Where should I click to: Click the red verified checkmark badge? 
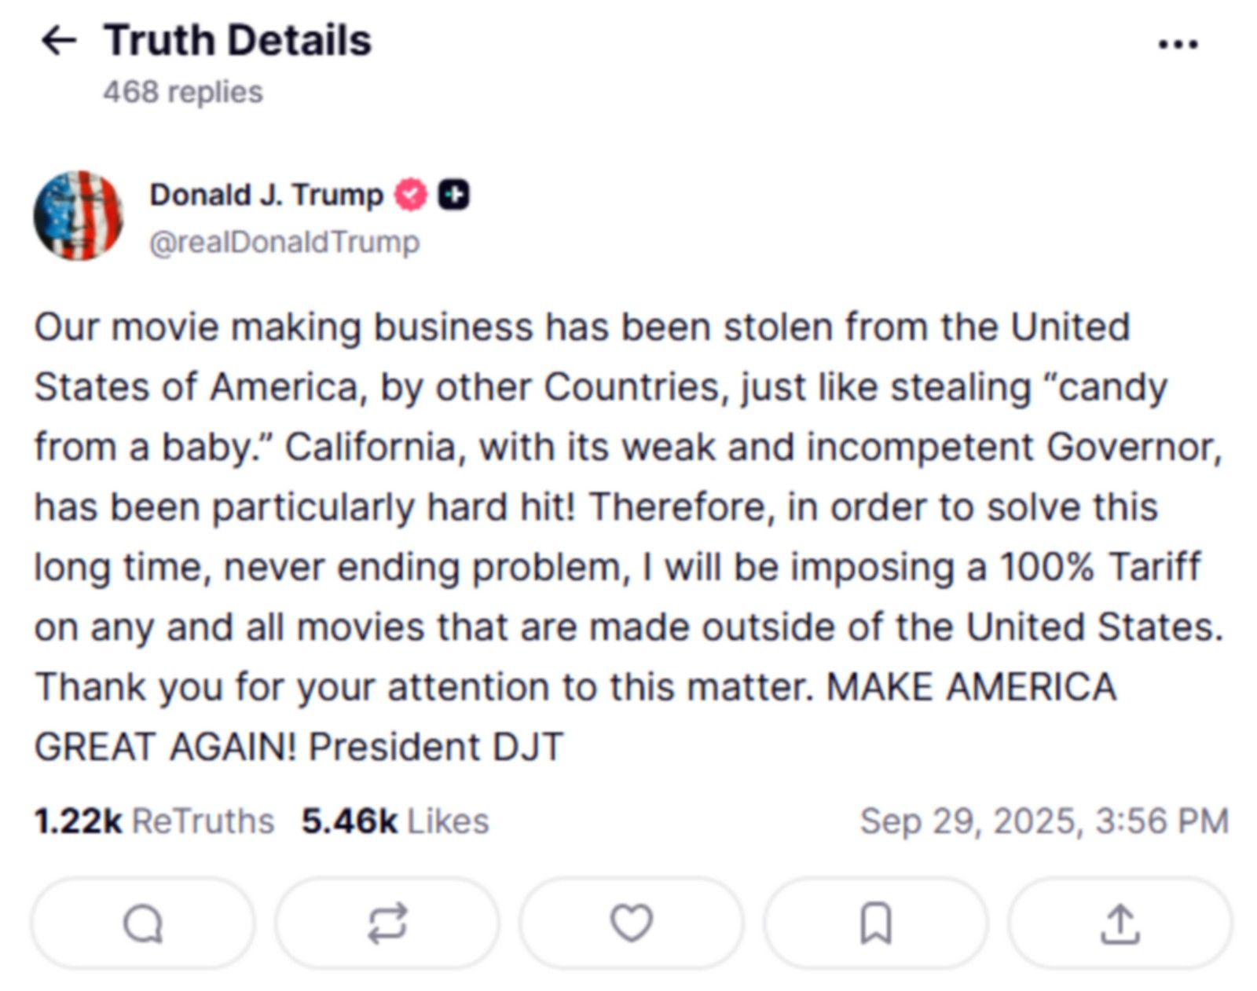(x=410, y=195)
